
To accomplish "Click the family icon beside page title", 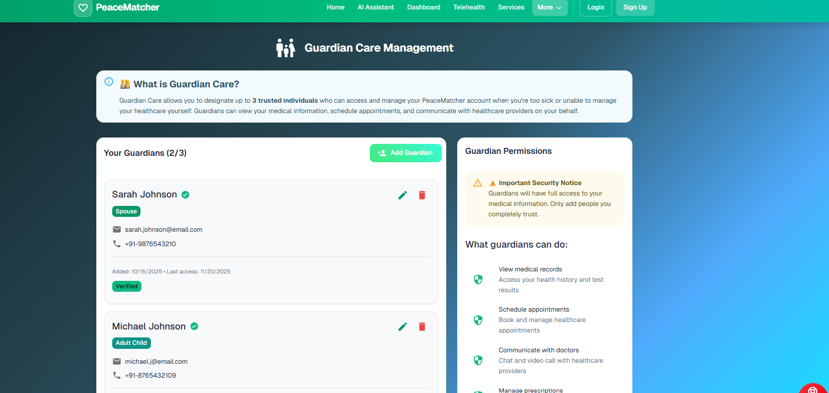I will 285,48.
